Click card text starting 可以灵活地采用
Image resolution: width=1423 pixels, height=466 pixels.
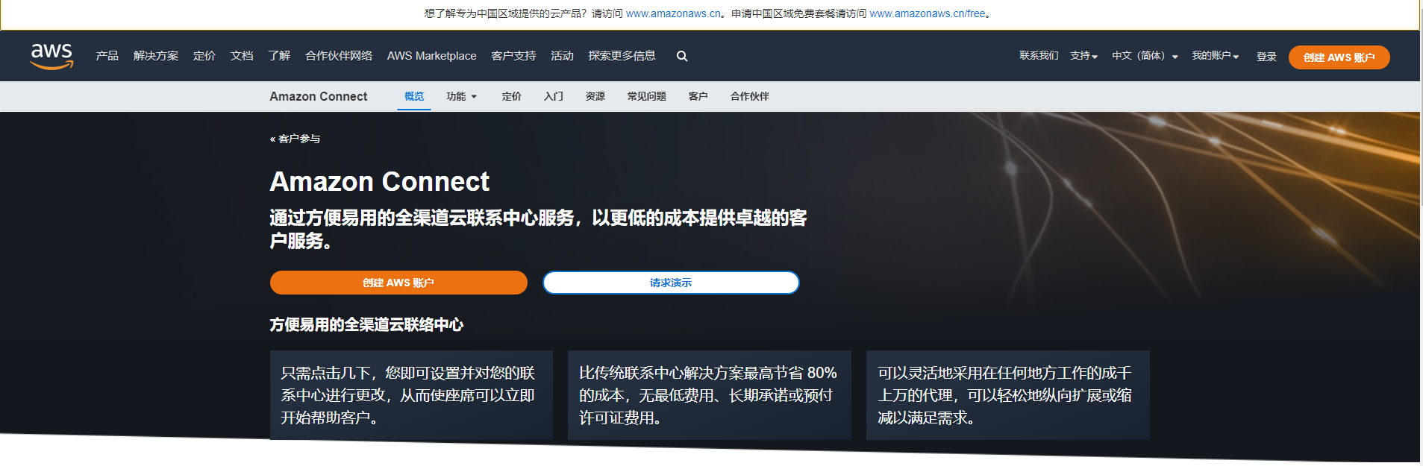(1005, 395)
